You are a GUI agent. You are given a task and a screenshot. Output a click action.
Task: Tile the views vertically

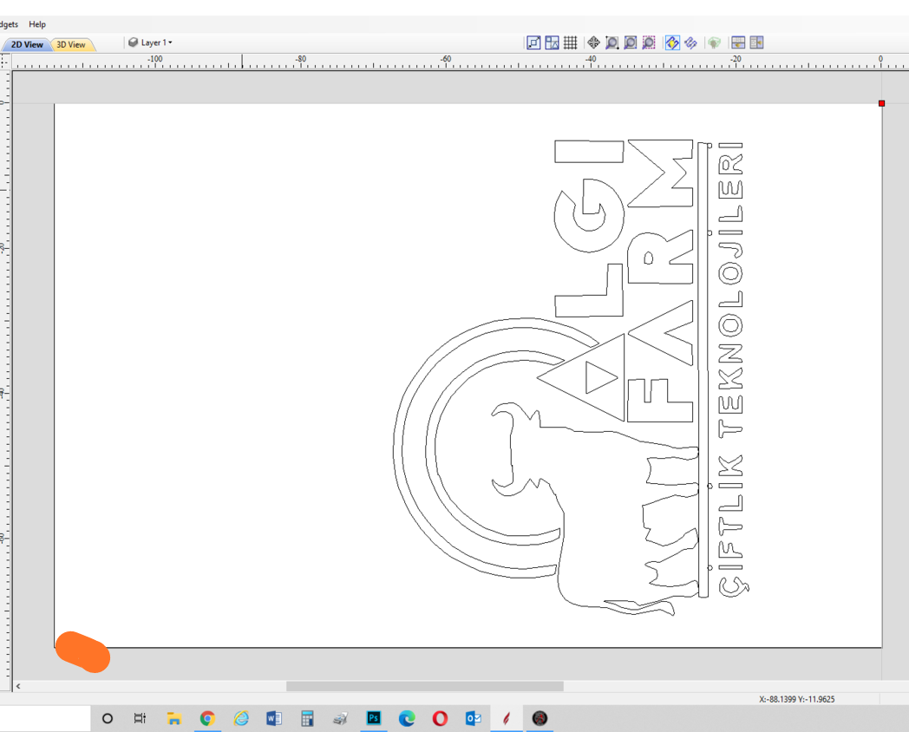[756, 42]
